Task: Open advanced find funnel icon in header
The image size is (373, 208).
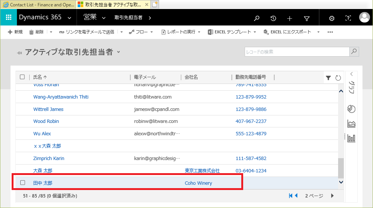Action: (307, 18)
